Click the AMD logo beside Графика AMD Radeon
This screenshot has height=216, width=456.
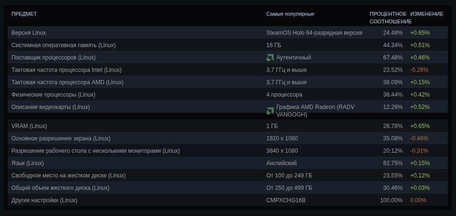coord(270,111)
